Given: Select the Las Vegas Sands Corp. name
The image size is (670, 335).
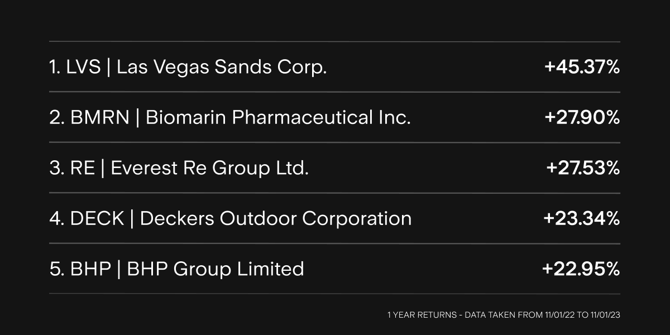Looking at the screenshot, I should tap(222, 68).
